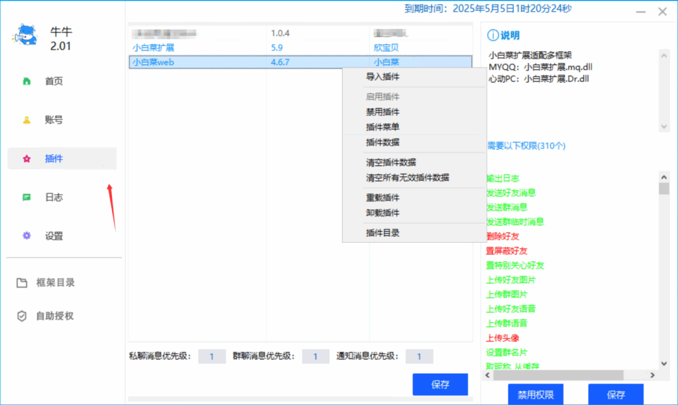Select the 删除好友 permission
This screenshot has width=678, height=405.
coord(503,236)
